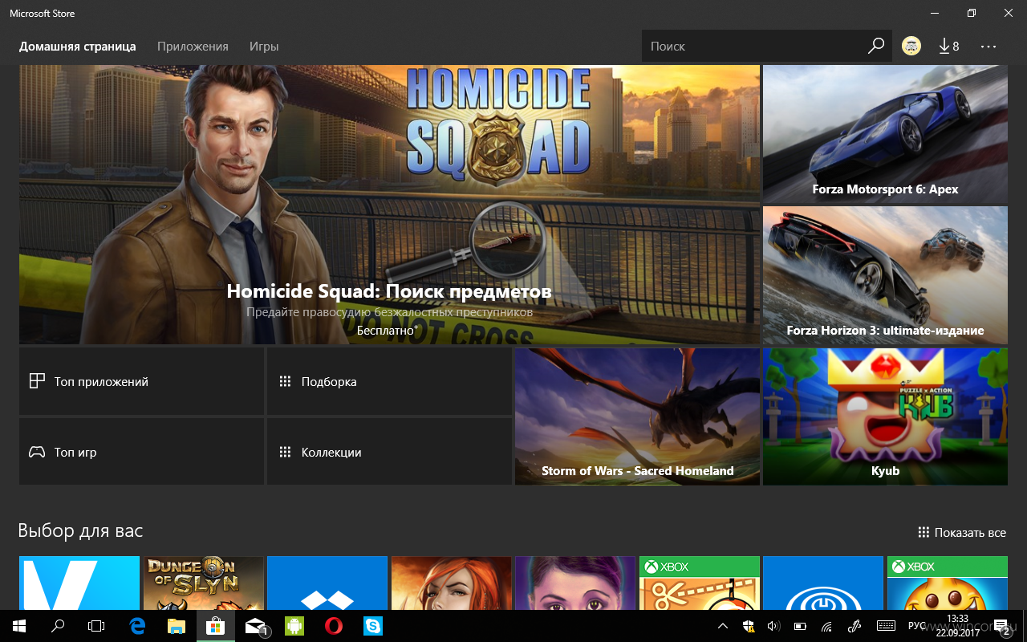Open the Xbox scissors game thumbnail

[x=700, y=583]
